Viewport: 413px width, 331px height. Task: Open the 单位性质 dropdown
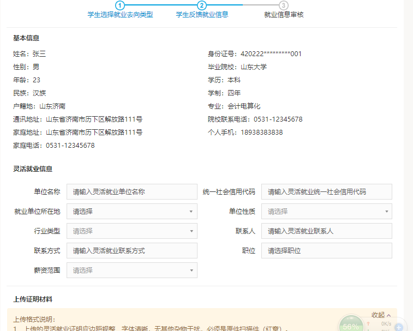click(x=326, y=212)
